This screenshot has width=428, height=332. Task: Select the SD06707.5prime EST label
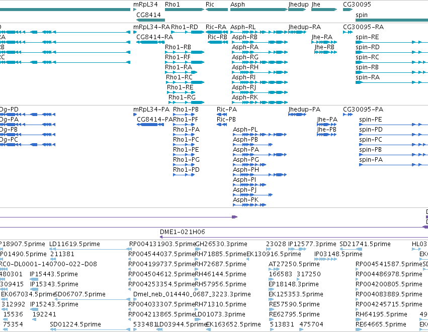(x=80, y=294)
